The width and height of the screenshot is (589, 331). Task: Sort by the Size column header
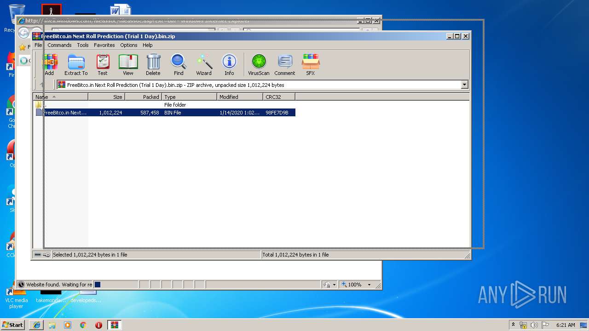coord(106,97)
